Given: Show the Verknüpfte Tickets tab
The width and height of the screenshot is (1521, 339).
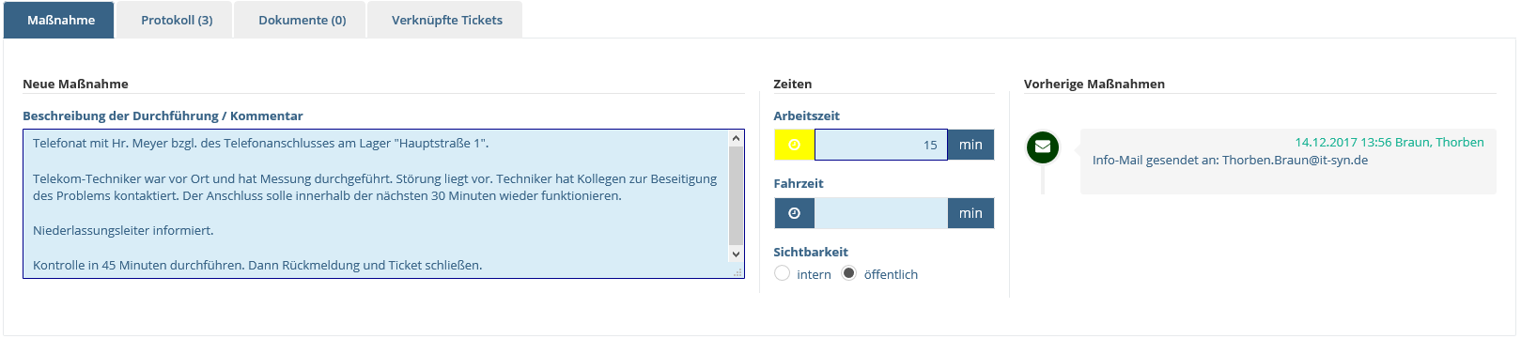Looking at the screenshot, I should pos(446,20).
